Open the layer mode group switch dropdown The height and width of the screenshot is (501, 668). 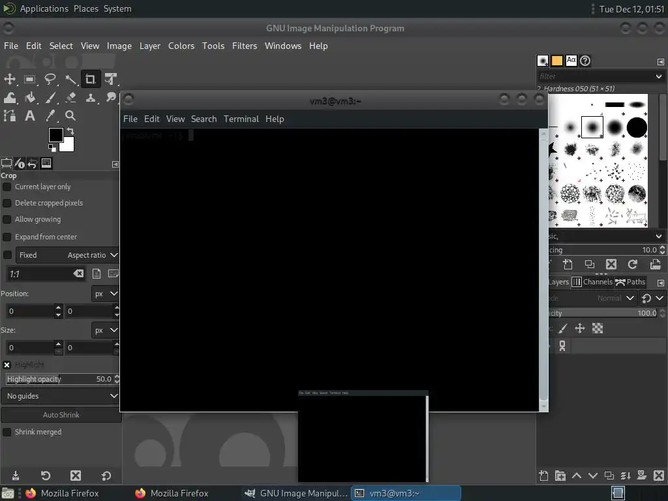[x=652, y=298]
